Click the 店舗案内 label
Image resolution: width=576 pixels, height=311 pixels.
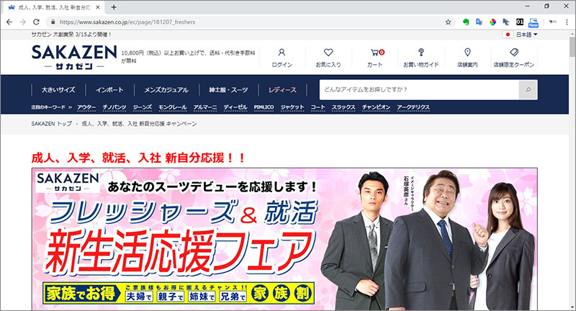[x=467, y=65]
